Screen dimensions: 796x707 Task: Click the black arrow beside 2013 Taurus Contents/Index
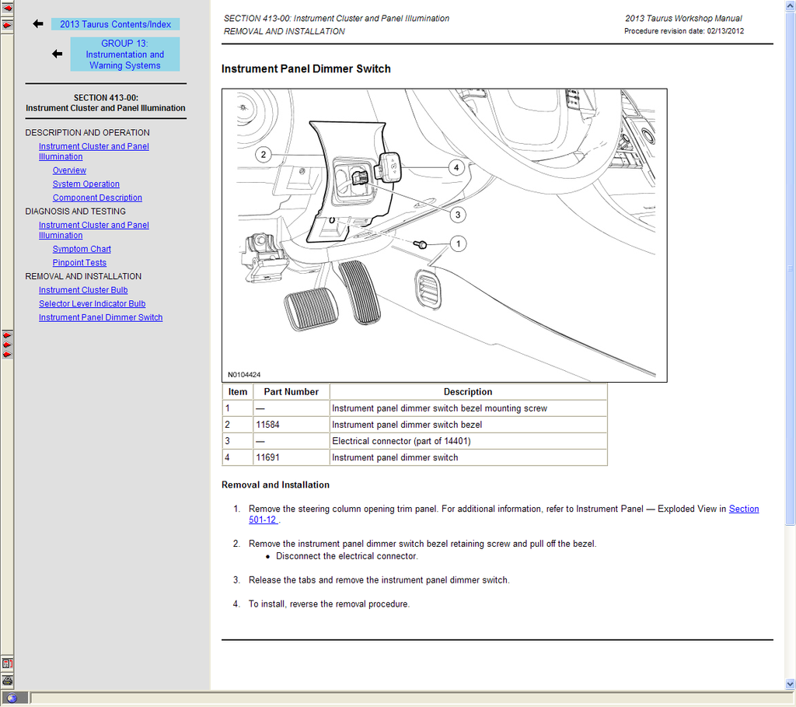(x=38, y=24)
